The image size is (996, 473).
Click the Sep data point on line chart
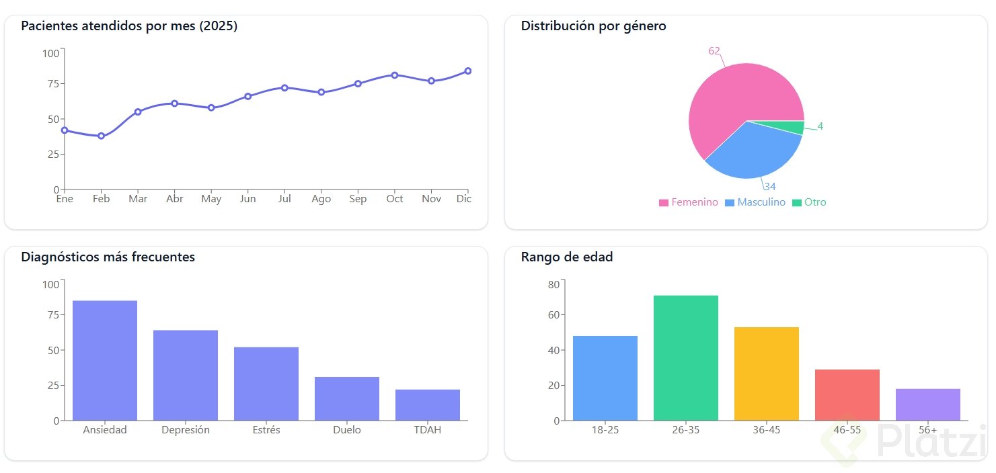[358, 83]
